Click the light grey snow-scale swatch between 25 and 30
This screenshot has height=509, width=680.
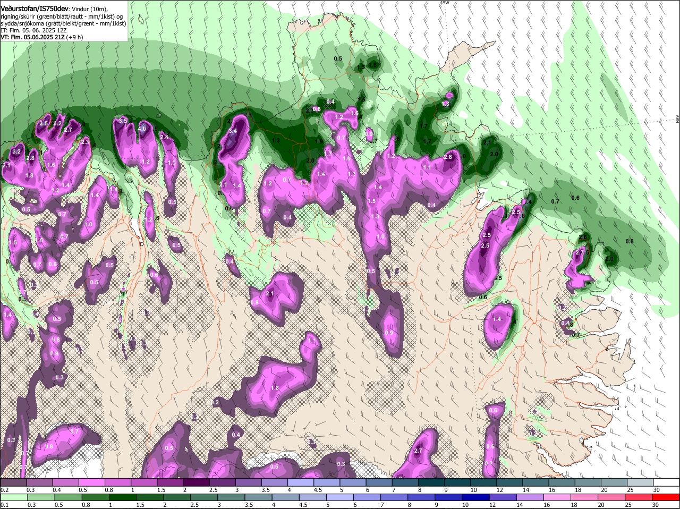point(641,482)
